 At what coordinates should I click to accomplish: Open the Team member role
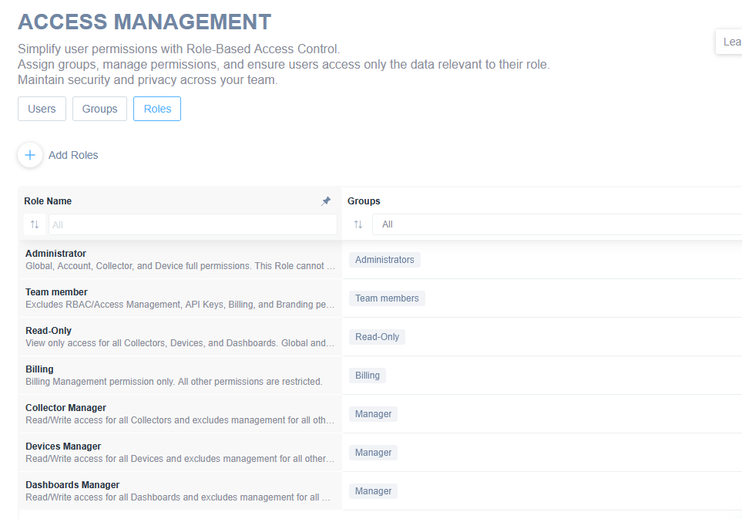click(x=56, y=292)
